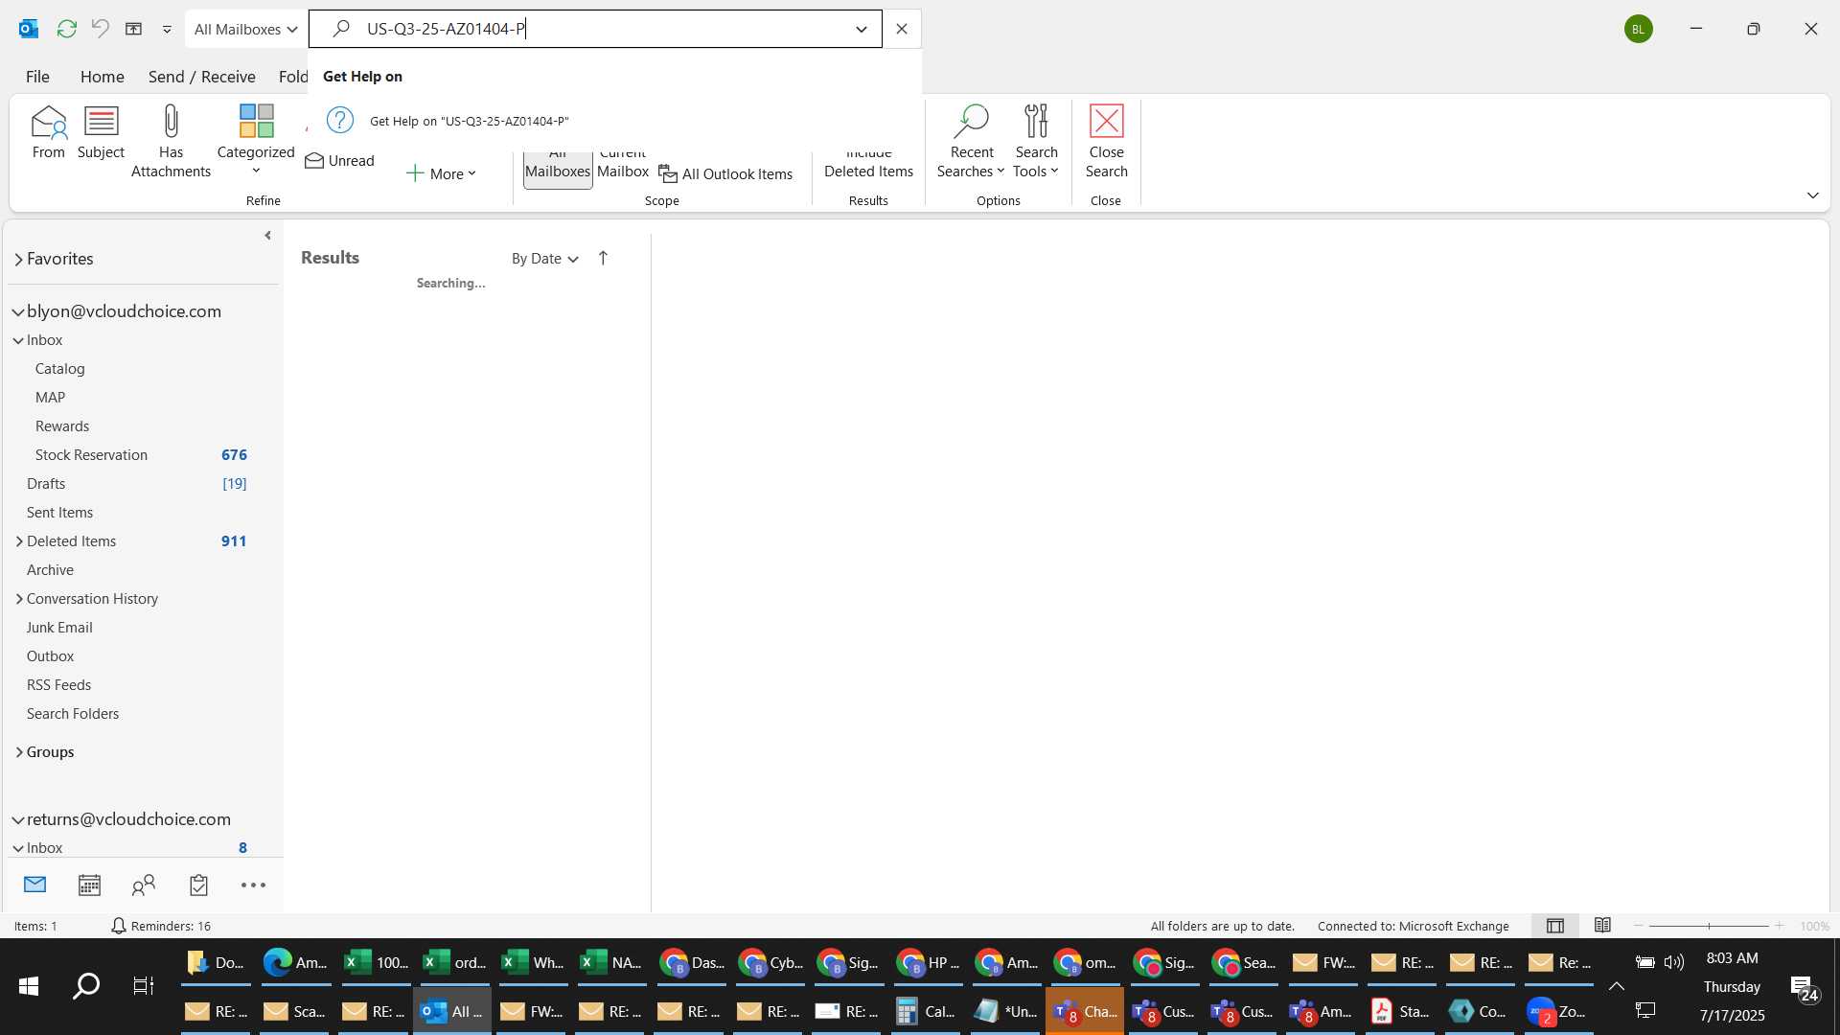The image size is (1840, 1035).
Task: Collapse the returns@vcloudchoice.com account
Action: pyautogui.click(x=18, y=820)
